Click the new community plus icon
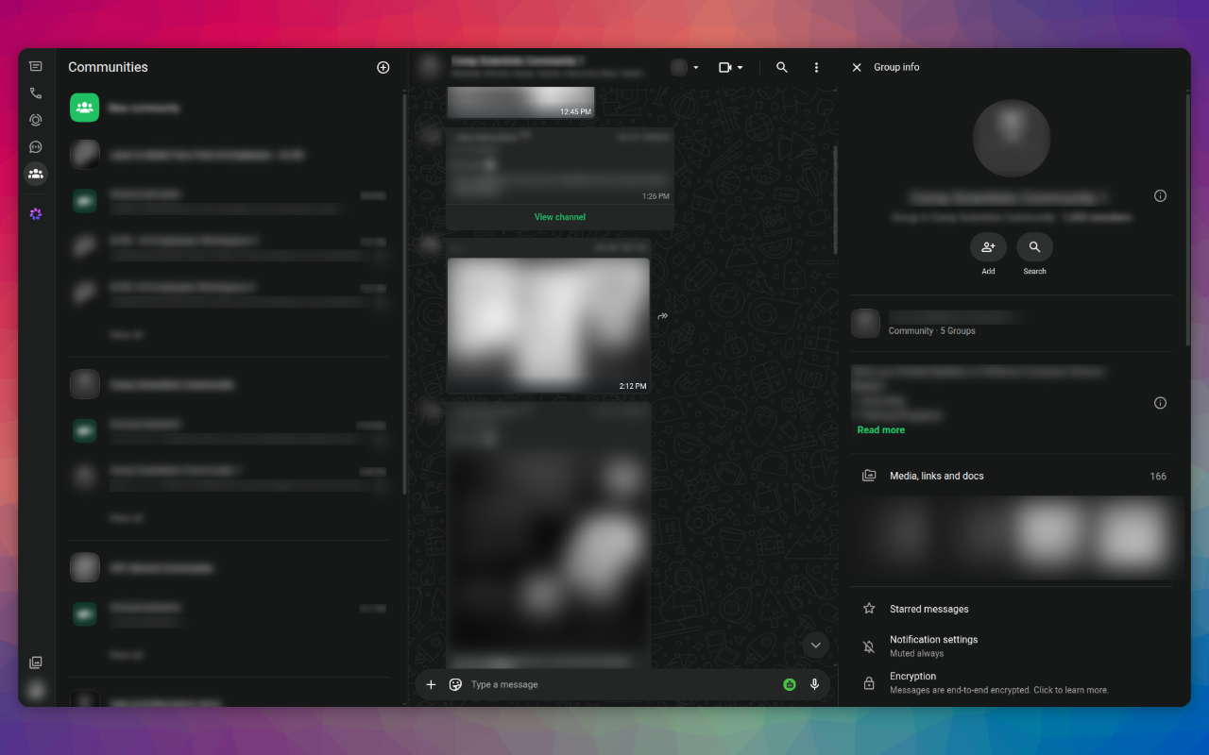This screenshot has width=1209, height=755. click(x=383, y=67)
